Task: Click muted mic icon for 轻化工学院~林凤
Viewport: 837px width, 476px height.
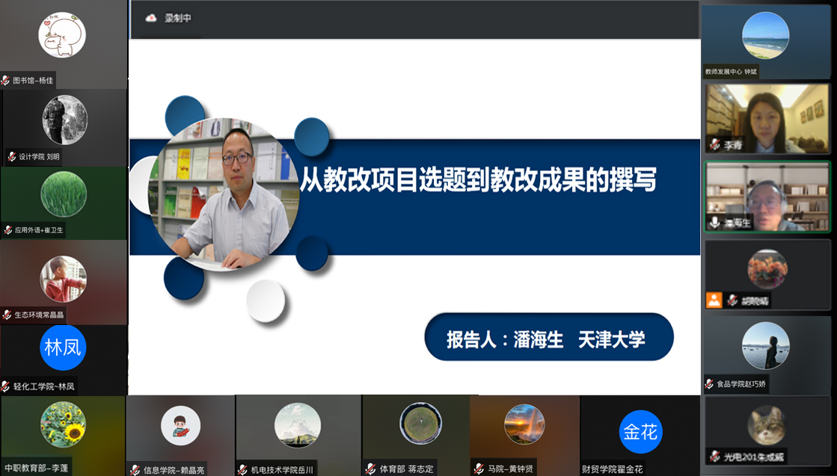Action: tap(6, 386)
